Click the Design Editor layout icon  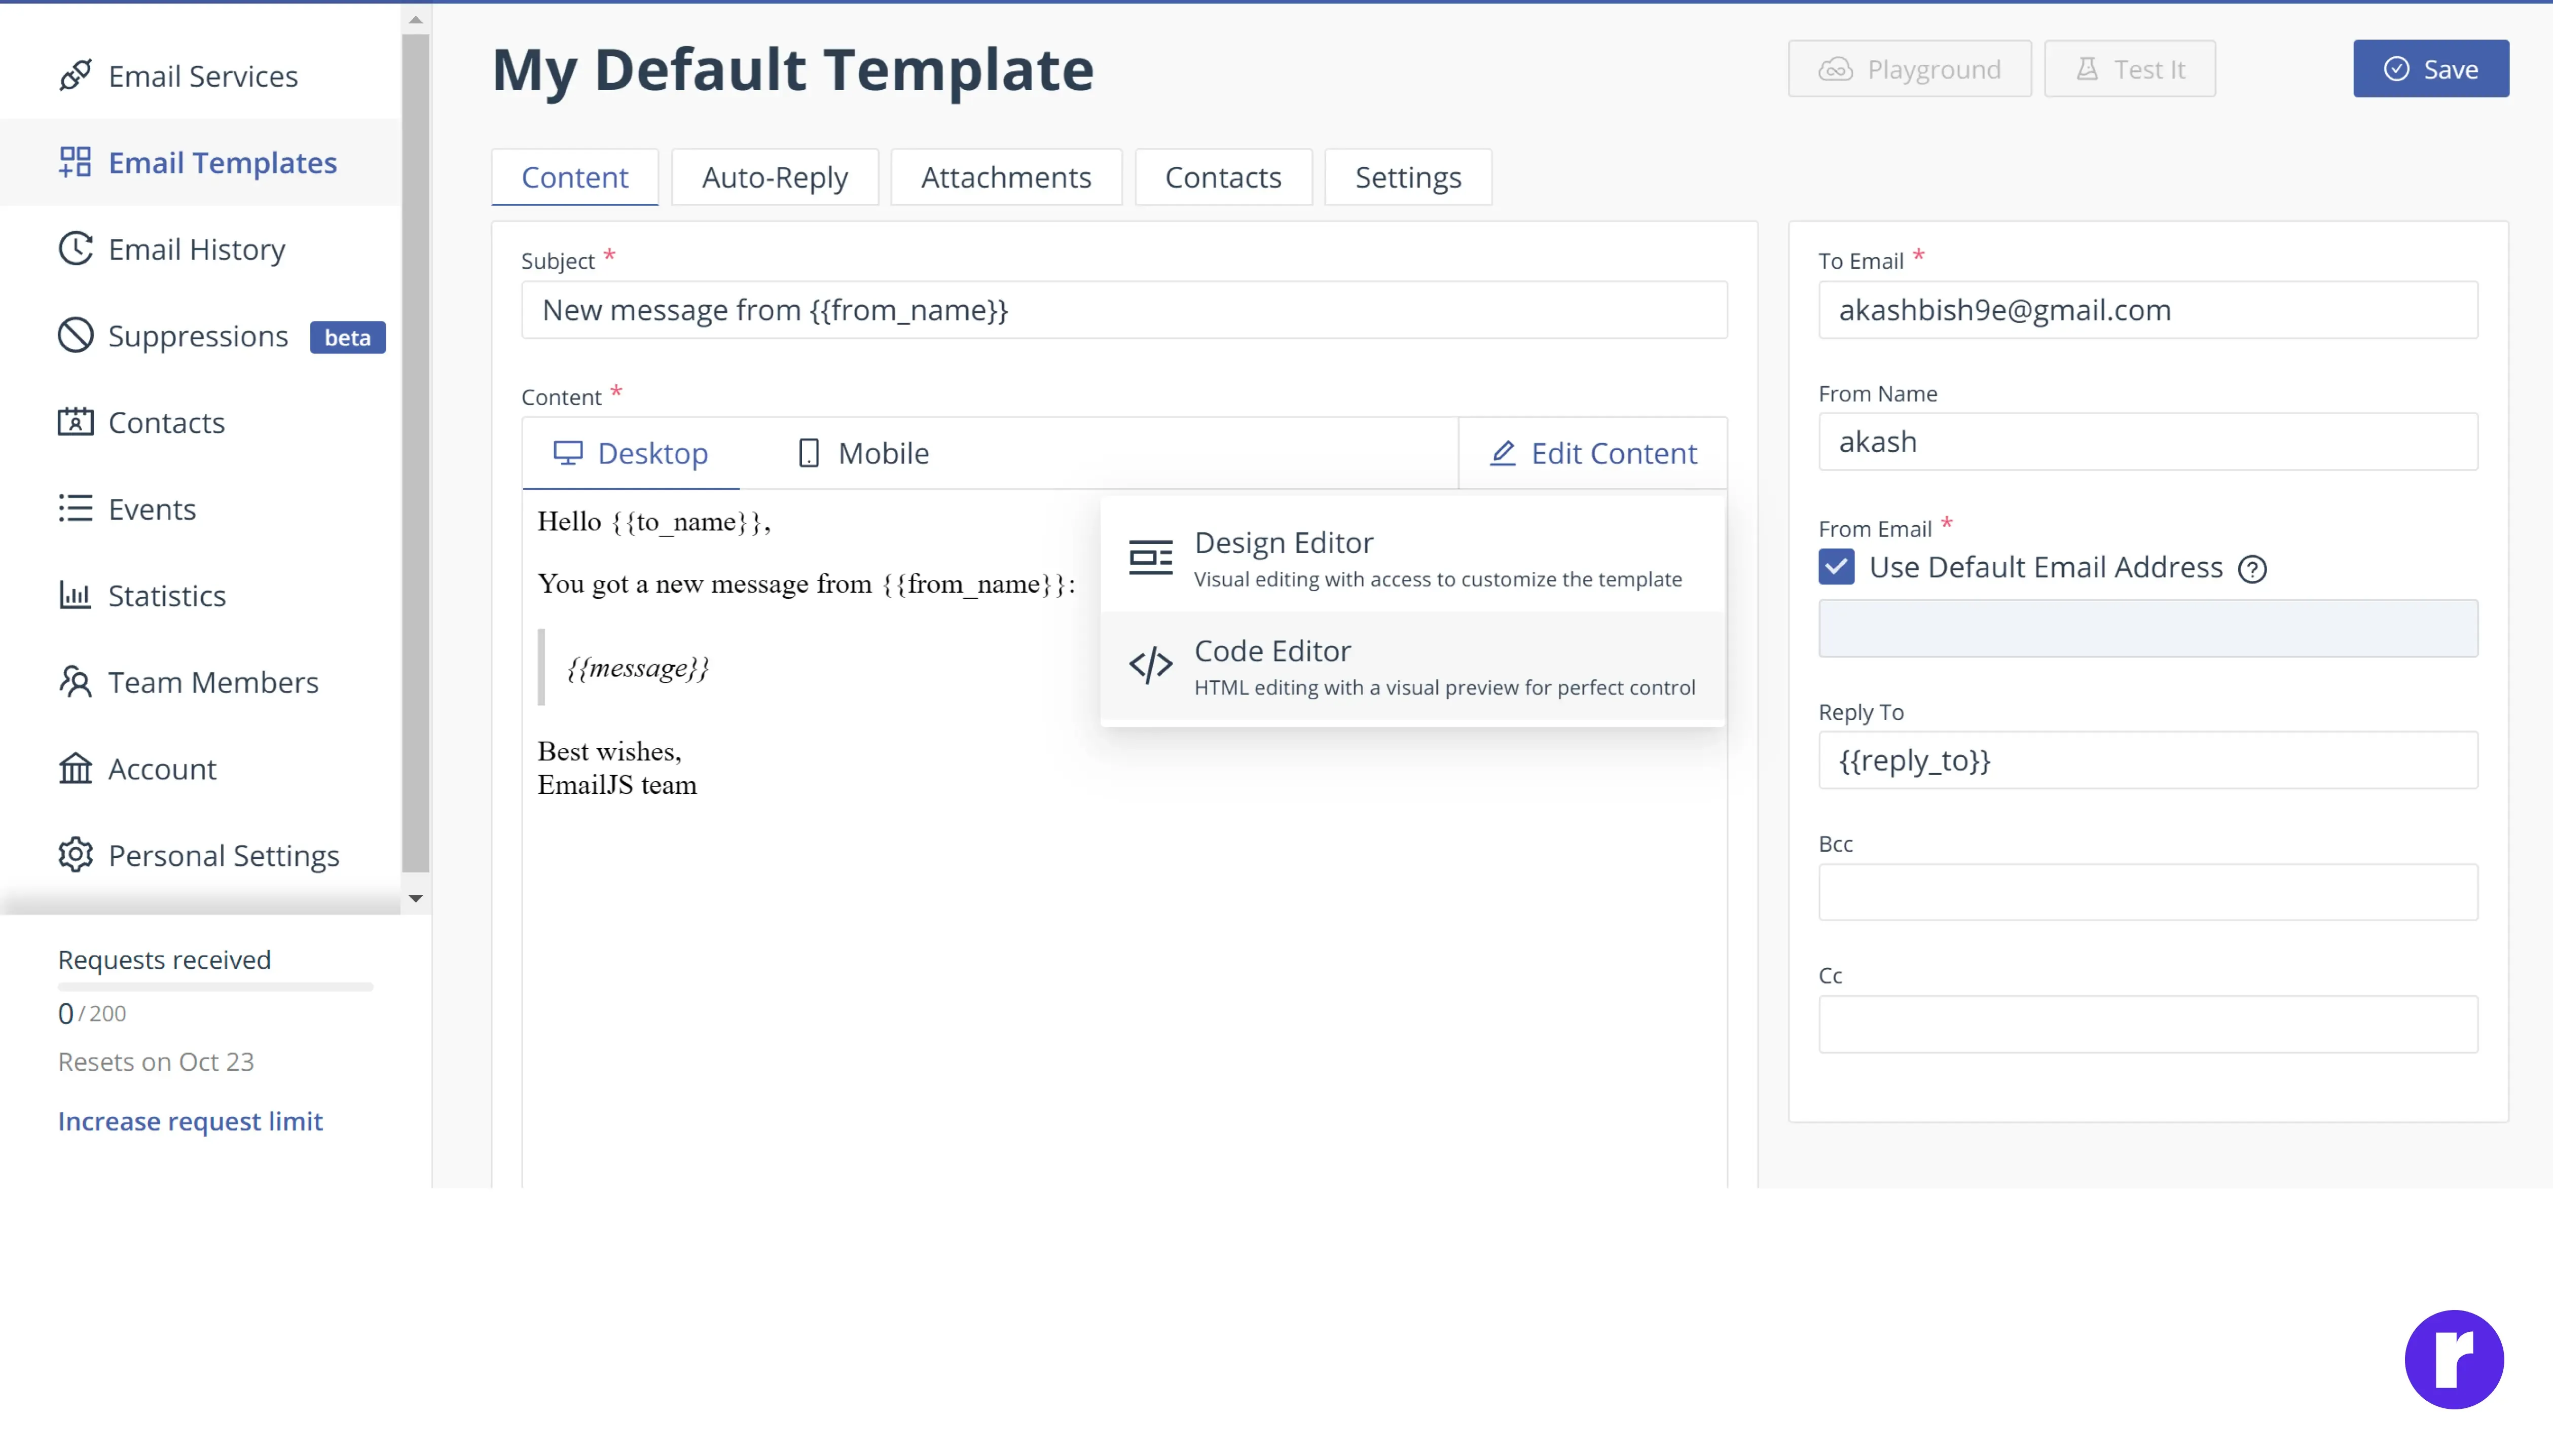coord(1150,558)
